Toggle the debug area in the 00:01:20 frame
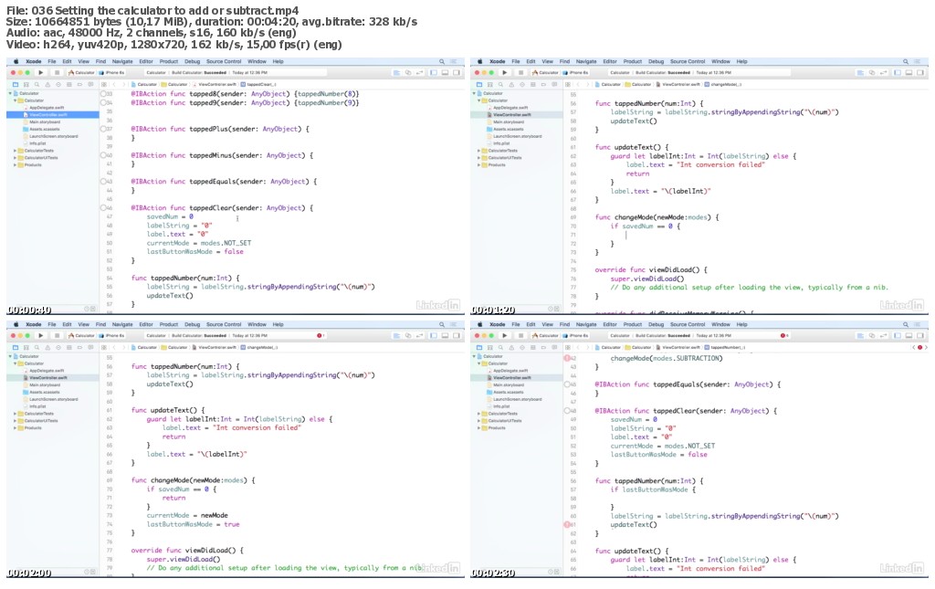The width and height of the screenshot is (935, 589). click(x=909, y=73)
